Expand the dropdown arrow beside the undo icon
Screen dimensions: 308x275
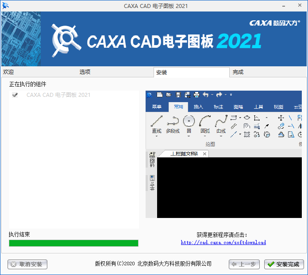[212, 95]
